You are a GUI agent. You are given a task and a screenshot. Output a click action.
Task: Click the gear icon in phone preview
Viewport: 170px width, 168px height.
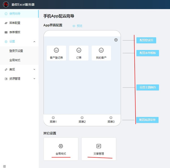(x=116, y=40)
